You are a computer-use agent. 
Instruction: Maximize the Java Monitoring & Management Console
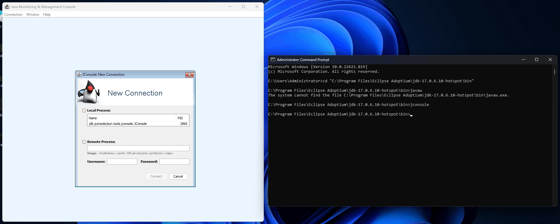(243, 7)
